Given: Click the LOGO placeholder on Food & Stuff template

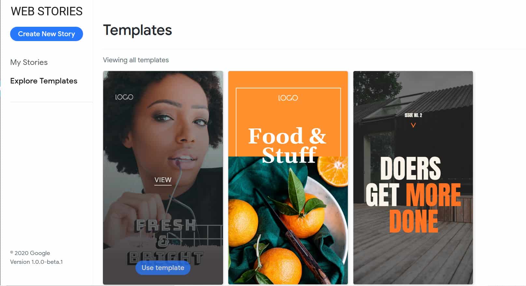Looking at the screenshot, I should [x=288, y=98].
